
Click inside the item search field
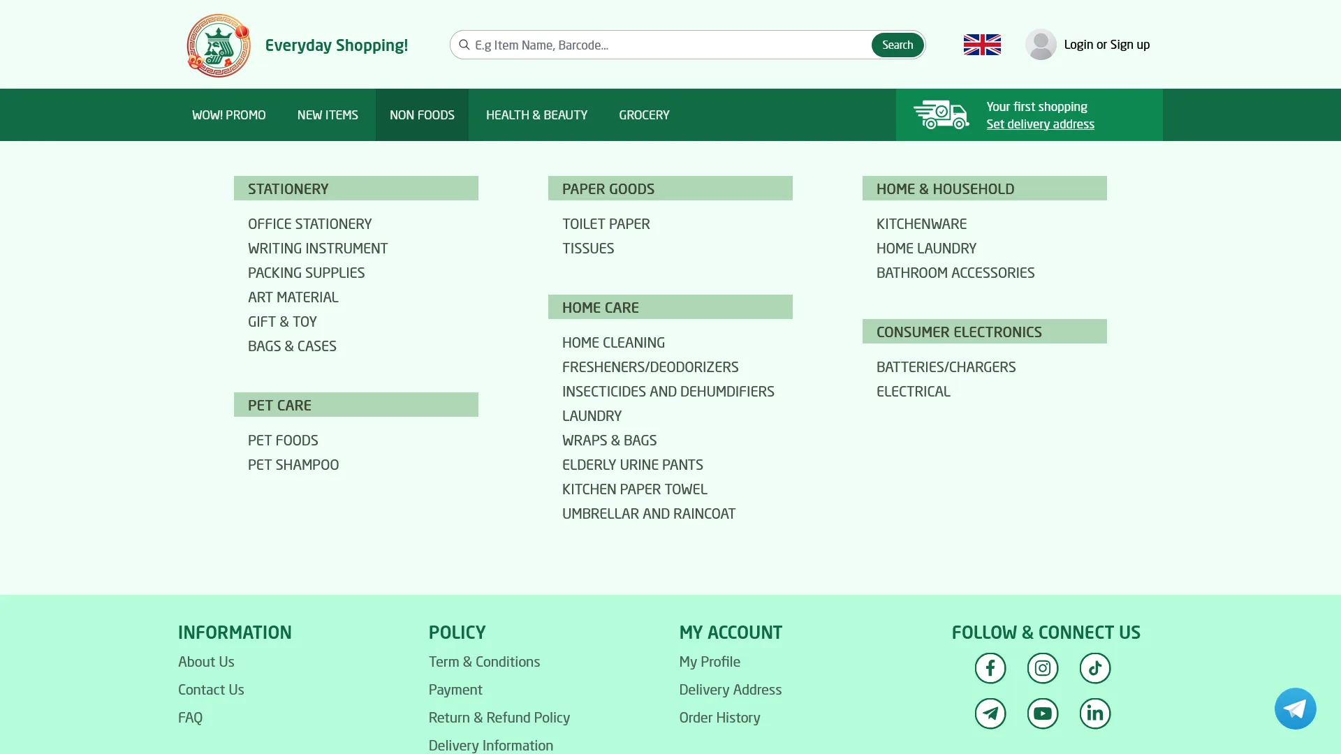(x=664, y=45)
